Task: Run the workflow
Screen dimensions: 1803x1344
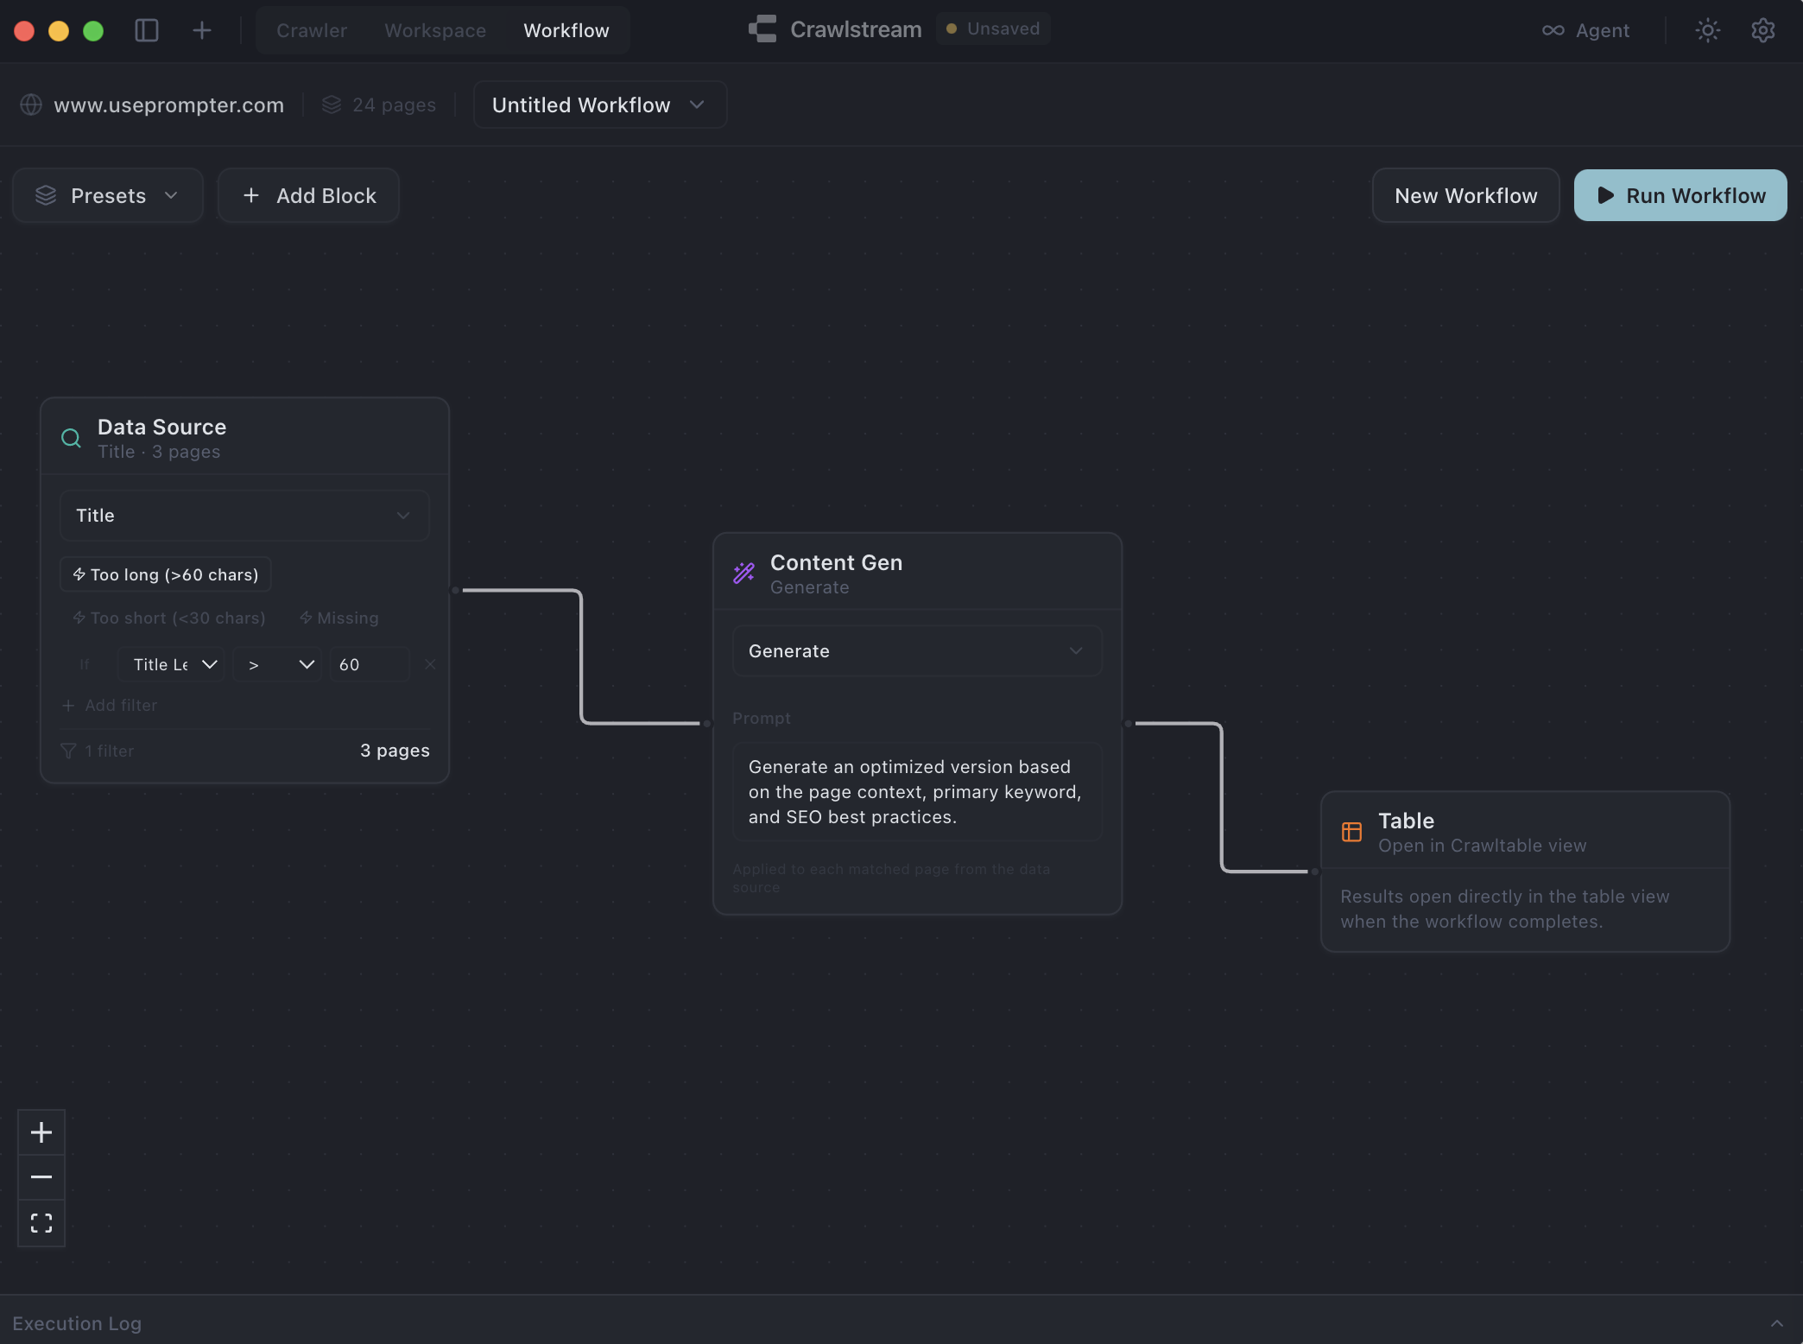Action: click(1680, 195)
